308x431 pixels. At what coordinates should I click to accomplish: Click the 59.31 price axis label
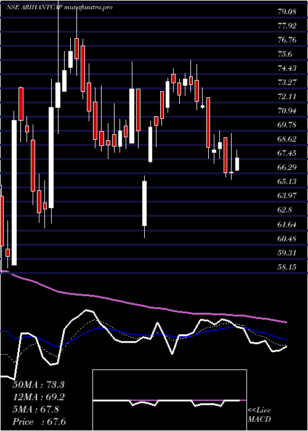287,252
